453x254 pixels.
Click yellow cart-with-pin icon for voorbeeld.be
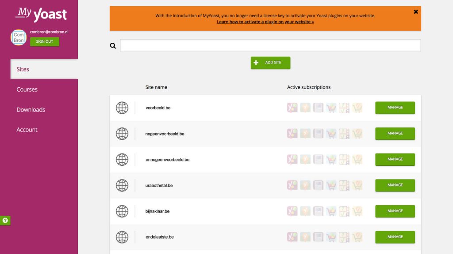coord(357,108)
